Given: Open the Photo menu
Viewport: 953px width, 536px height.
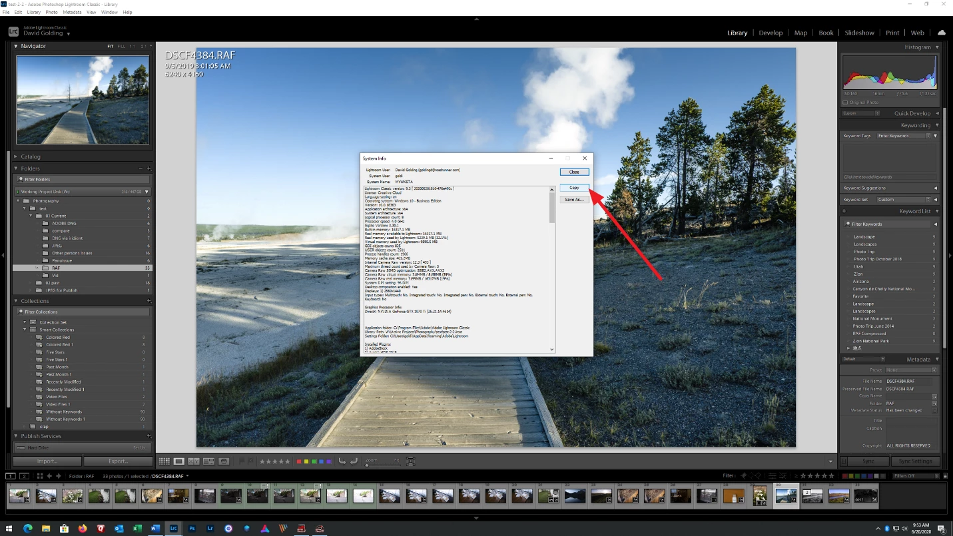Looking at the screenshot, I should [51, 12].
